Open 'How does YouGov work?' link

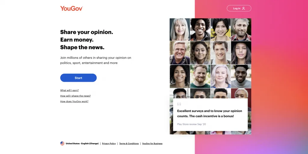click(x=74, y=101)
